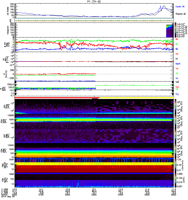Viewport: 188px width, 200px height.
Task: Click the '0300' time tick label
Action: 94,195
